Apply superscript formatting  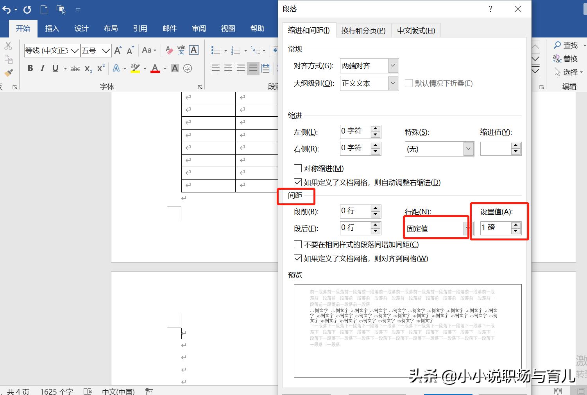pyautogui.click(x=100, y=68)
